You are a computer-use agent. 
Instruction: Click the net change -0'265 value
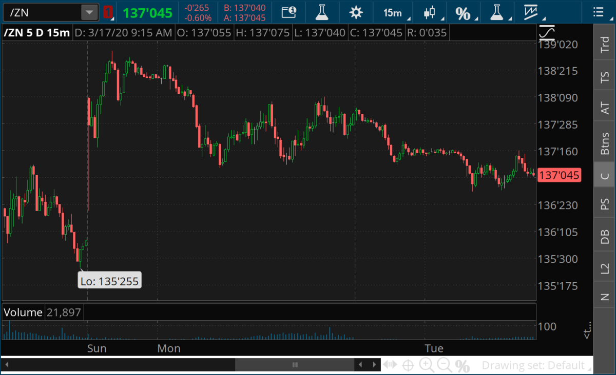[x=197, y=8]
